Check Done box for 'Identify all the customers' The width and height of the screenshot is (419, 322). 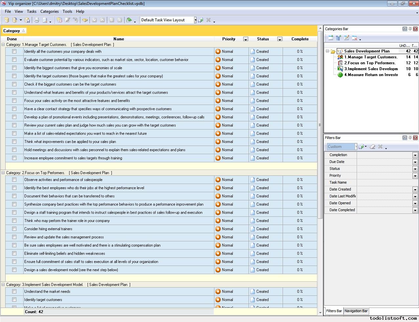pos(14,51)
